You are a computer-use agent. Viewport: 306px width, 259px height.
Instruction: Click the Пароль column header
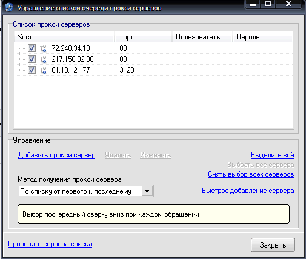263,37
